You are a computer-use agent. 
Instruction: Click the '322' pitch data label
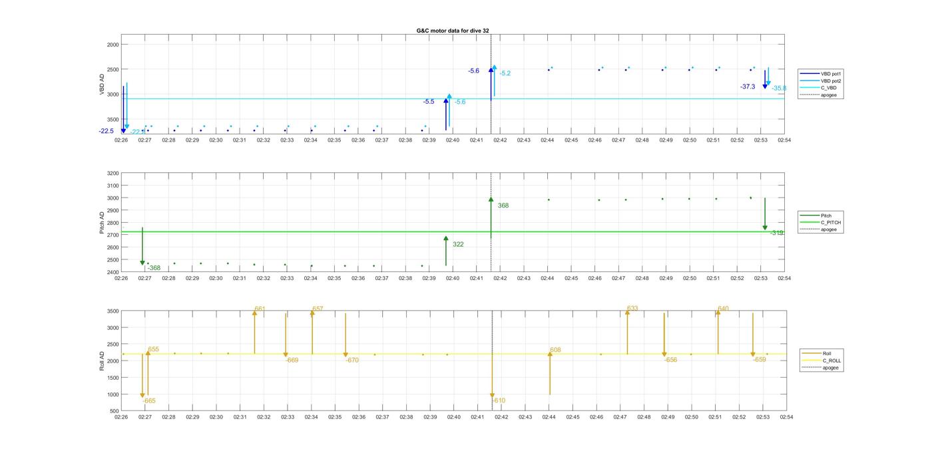(458, 244)
